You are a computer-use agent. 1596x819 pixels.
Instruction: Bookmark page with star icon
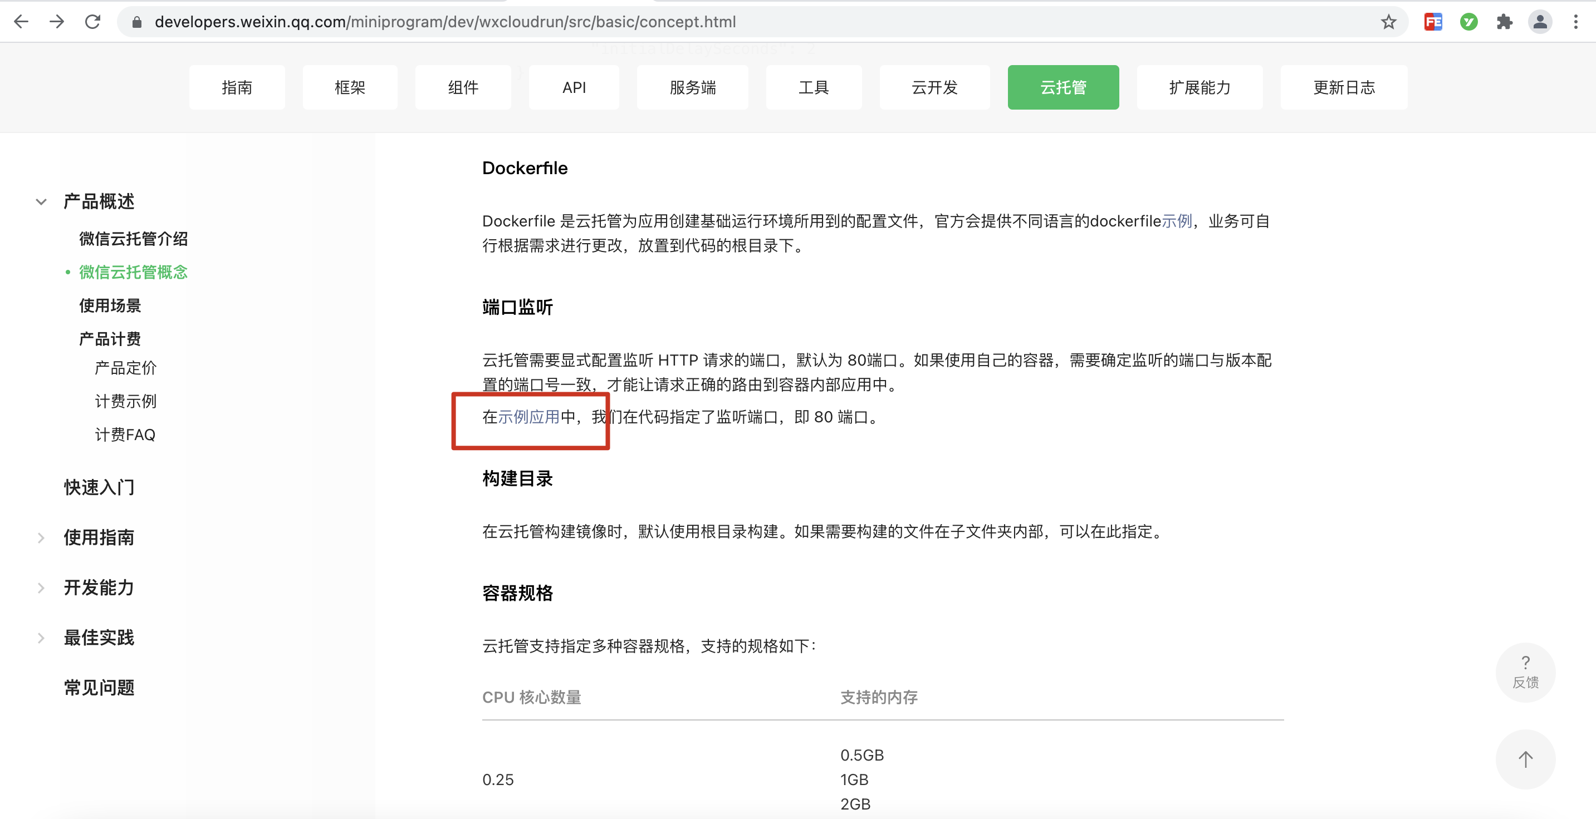click(1388, 22)
